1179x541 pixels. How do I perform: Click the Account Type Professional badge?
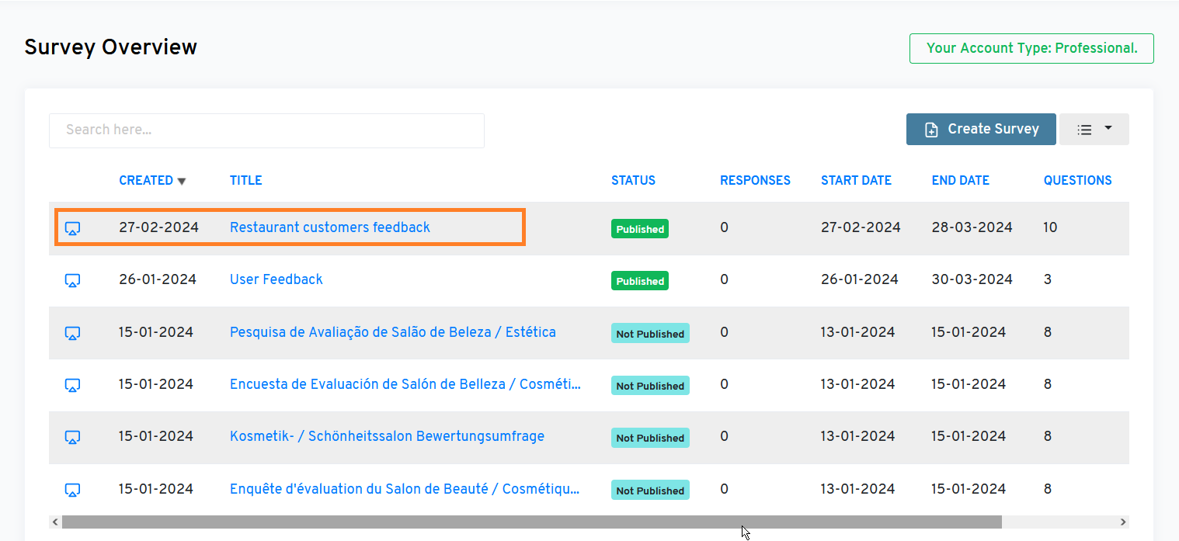coord(1031,48)
